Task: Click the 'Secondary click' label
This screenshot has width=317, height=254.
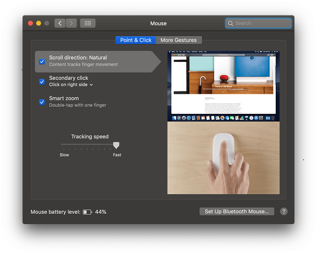Action: [68, 78]
